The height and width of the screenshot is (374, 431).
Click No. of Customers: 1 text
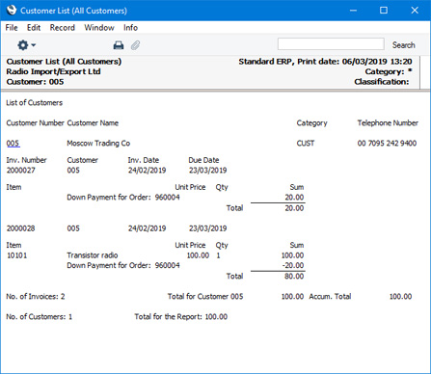coord(40,317)
